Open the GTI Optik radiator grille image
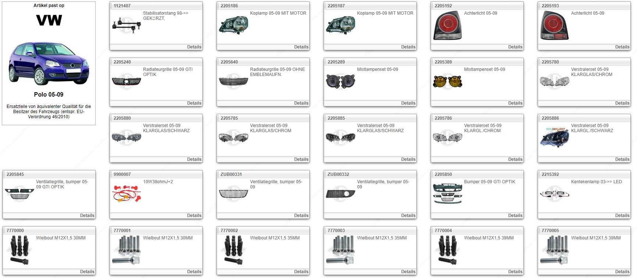 click(x=126, y=81)
